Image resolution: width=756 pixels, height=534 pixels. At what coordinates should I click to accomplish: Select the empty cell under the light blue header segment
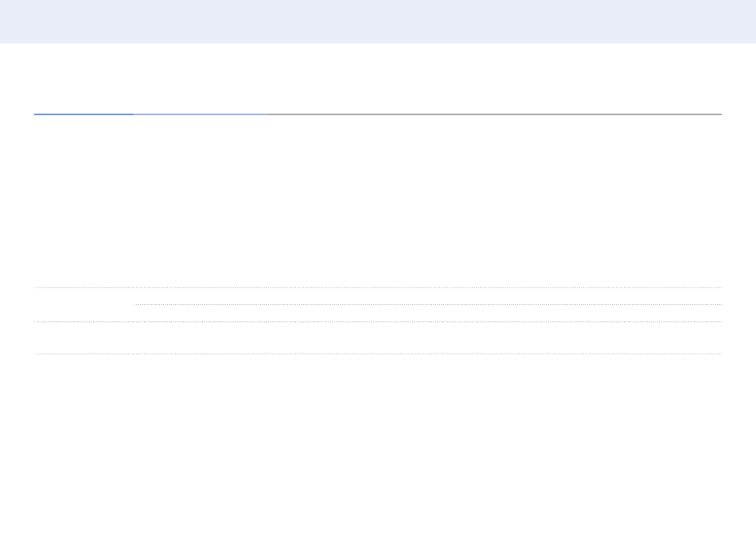click(x=200, y=201)
